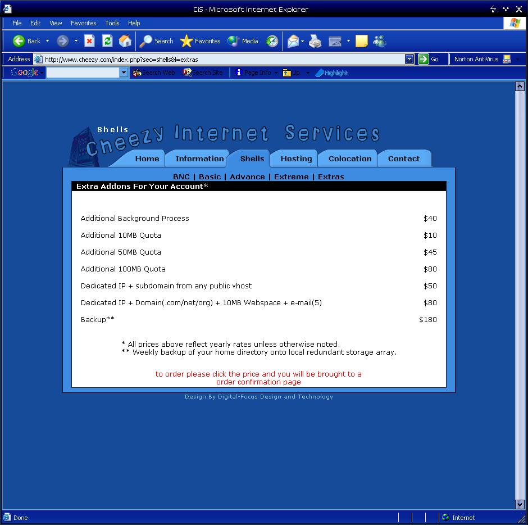Image resolution: width=528 pixels, height=525 pixels.
Task: Open the Mail button dropdown arrow
Action: point(302,41)
